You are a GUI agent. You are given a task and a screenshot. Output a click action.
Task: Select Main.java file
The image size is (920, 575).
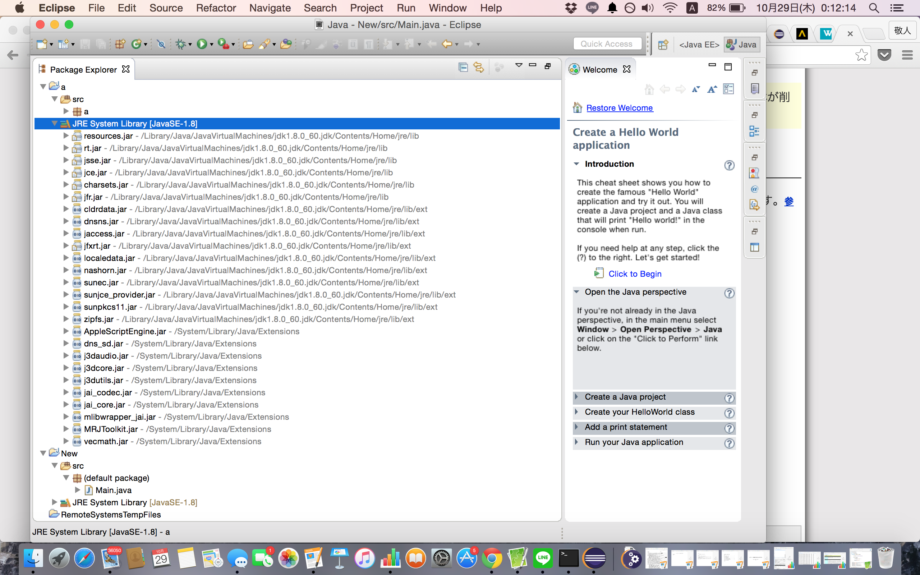(113, 490)
